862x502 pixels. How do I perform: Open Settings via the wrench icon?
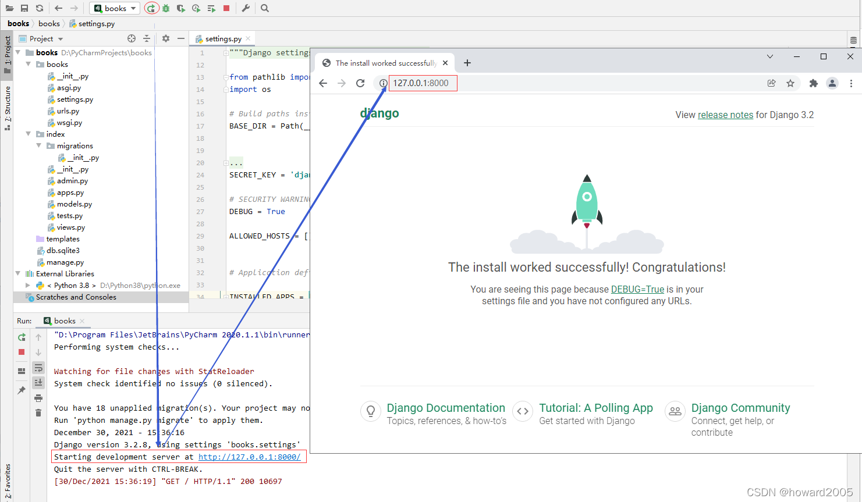click(x=246, y=8)
